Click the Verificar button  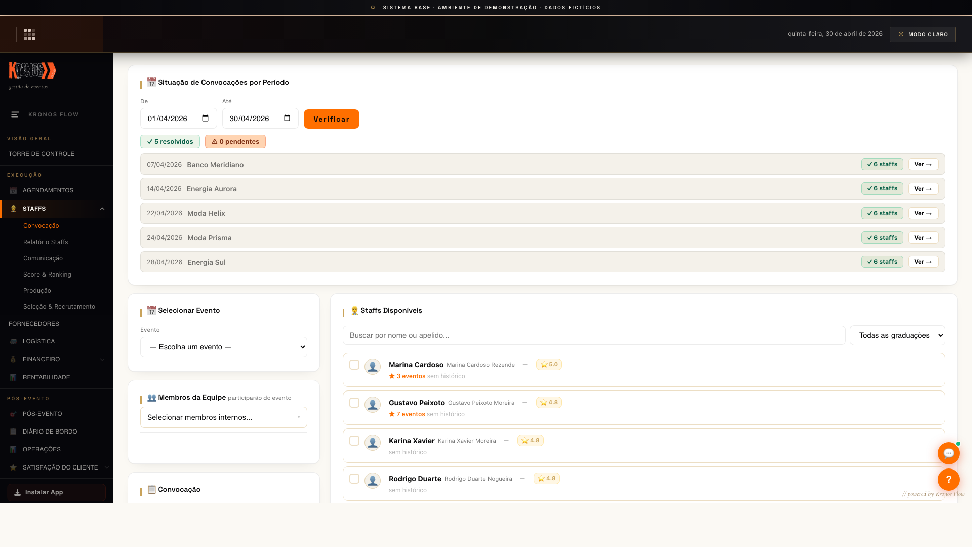click(x=332, y=119)
